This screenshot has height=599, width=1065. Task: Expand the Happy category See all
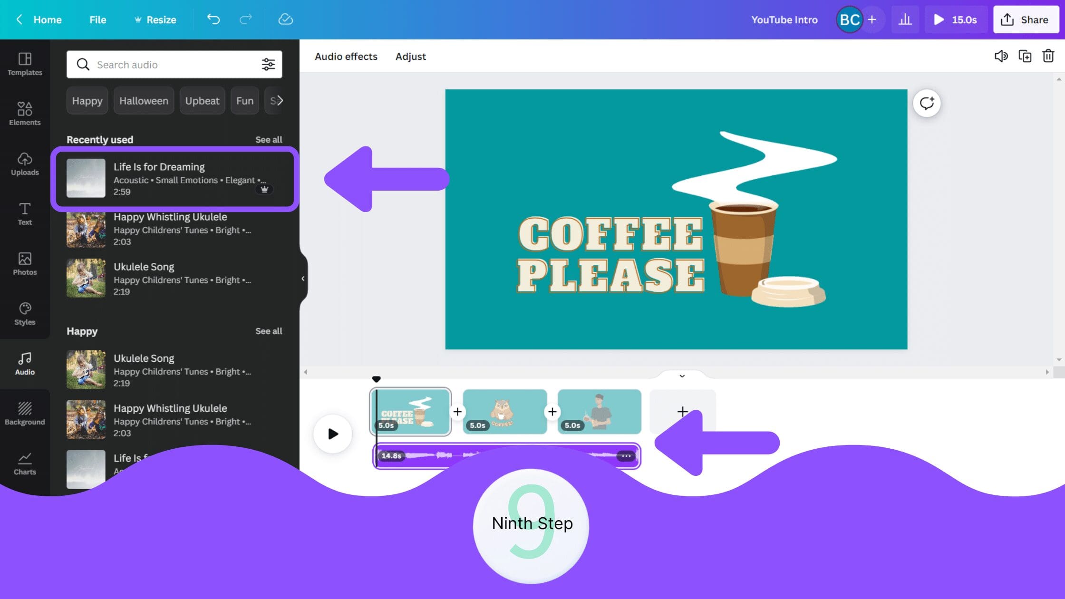(x=269, y=330)
